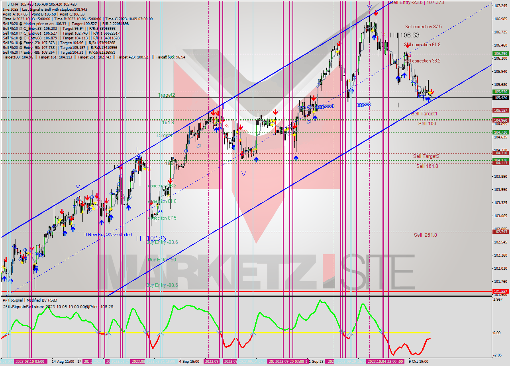Click the '2023.08.10 03:00' date marker

[x=30, y=362]
